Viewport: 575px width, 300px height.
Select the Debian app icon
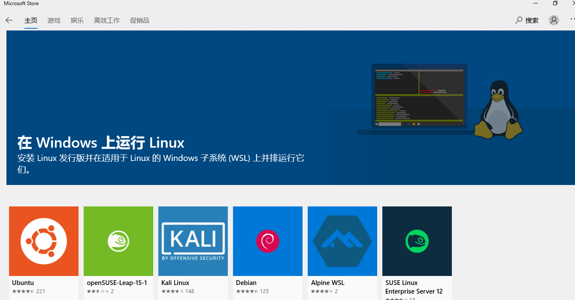point(267,241)
